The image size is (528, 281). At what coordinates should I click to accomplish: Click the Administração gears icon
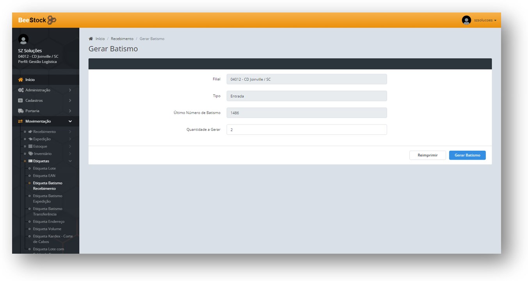(x=21, y=90)
